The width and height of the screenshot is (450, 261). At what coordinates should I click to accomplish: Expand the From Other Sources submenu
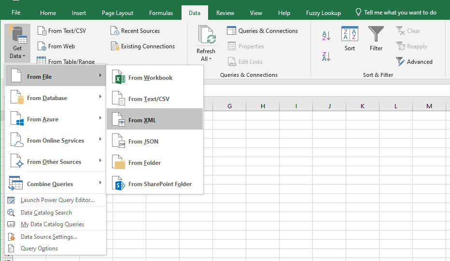tap(56, 161)
